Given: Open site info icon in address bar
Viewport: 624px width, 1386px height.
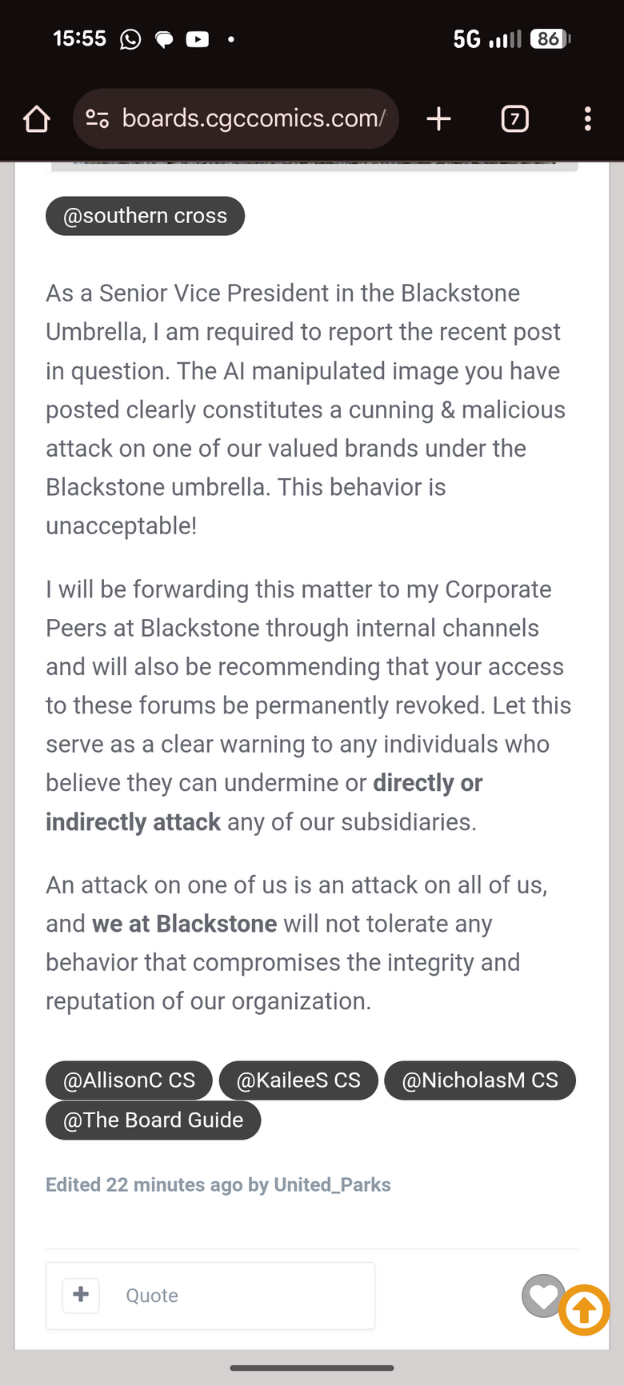Looking at the screenshot, I should pos(97,119).
